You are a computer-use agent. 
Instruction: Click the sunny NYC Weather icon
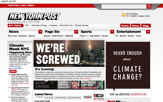pos(124,15)
